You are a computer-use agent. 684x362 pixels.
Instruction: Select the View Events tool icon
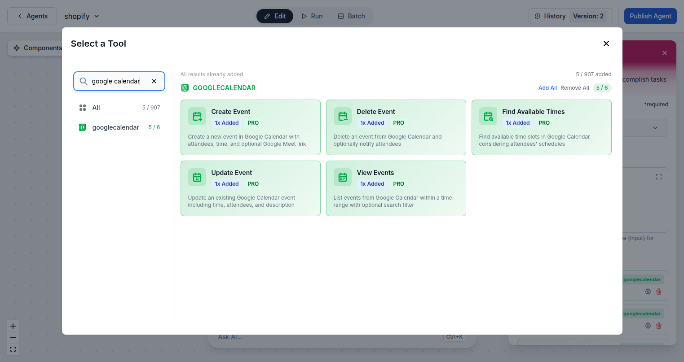pyautogui.click(x=342, y=177)
